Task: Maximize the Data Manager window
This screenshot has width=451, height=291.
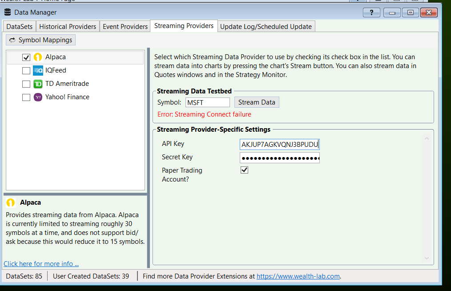Action: pyautogui.click(x=411, y=12)
